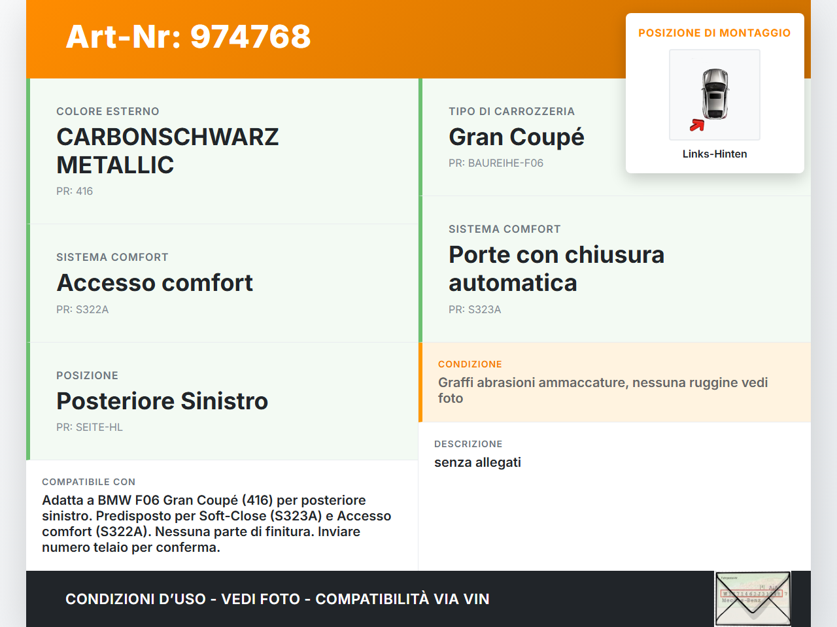Click the Posteriore Sinistro position card

tap(222, 401)
